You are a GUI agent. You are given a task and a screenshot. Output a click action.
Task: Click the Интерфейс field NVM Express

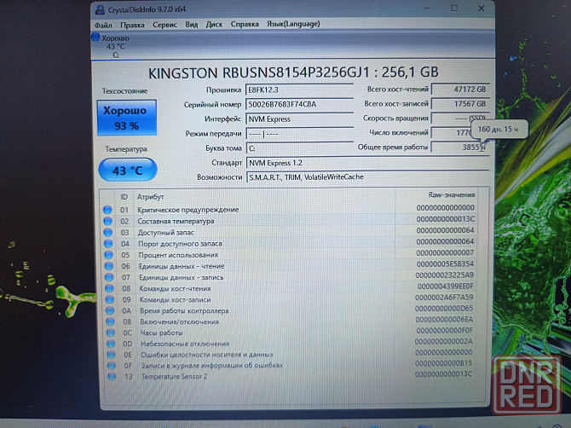[x=299, y=119]
